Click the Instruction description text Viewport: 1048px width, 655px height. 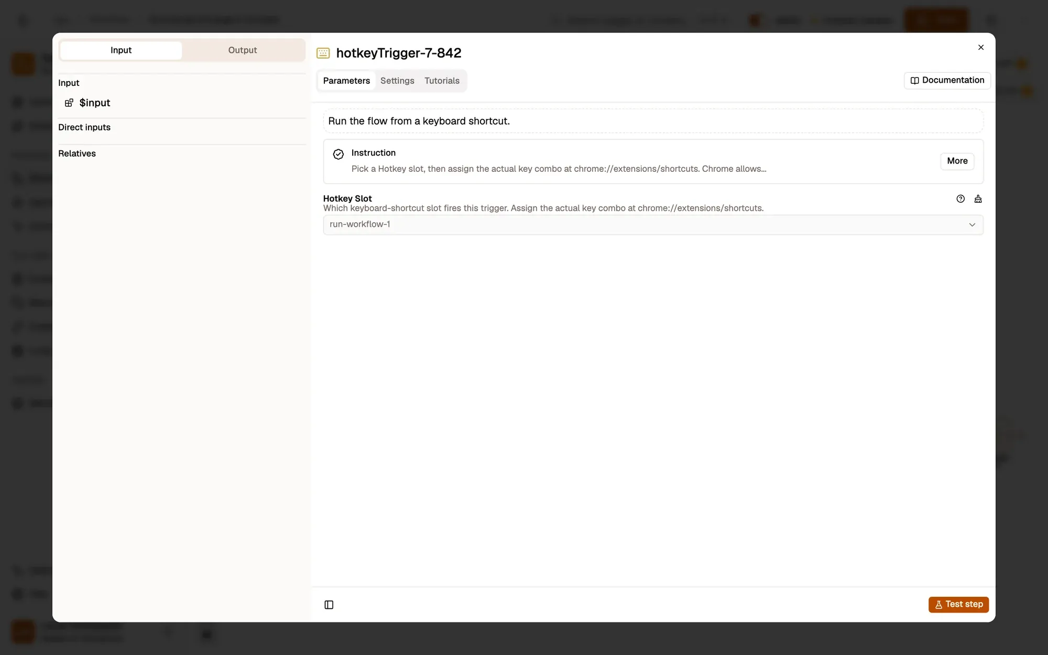(x=559, y=169)
